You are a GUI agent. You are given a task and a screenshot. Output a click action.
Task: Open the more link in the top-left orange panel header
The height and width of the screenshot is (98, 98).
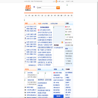[x=35, y=23]
